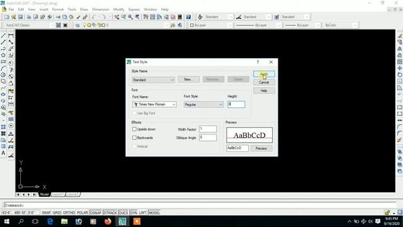Open the Font Style Regular dropdown
The height and width of the screenshot is (227, 403).
203,105
